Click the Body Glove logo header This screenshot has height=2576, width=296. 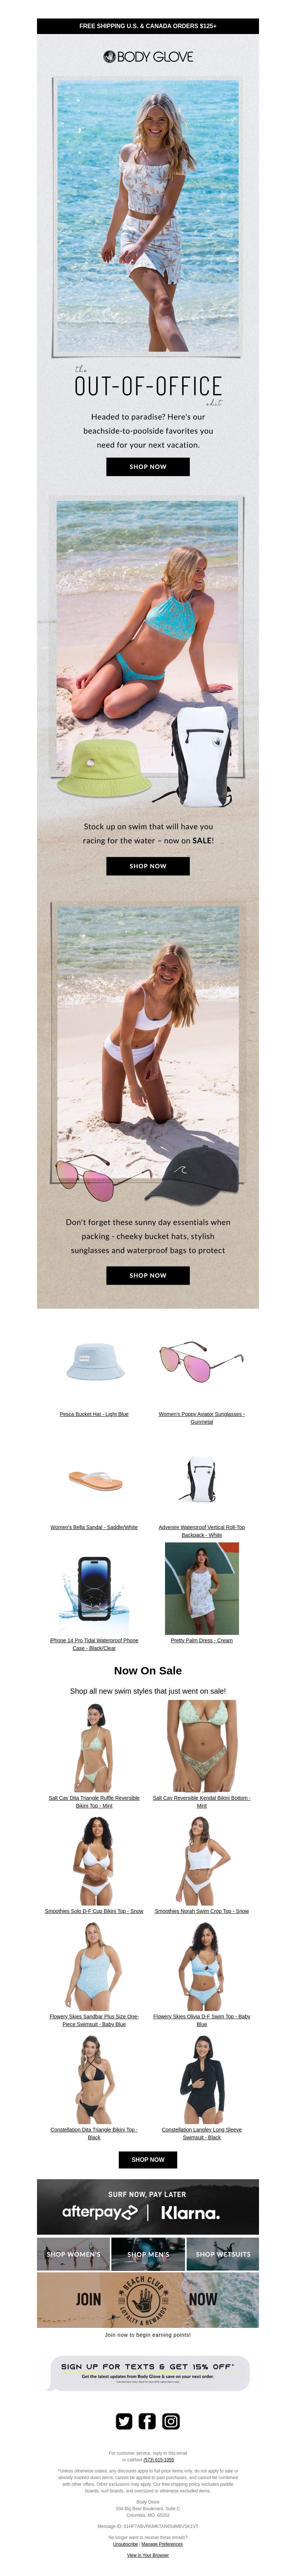point(148,57)
